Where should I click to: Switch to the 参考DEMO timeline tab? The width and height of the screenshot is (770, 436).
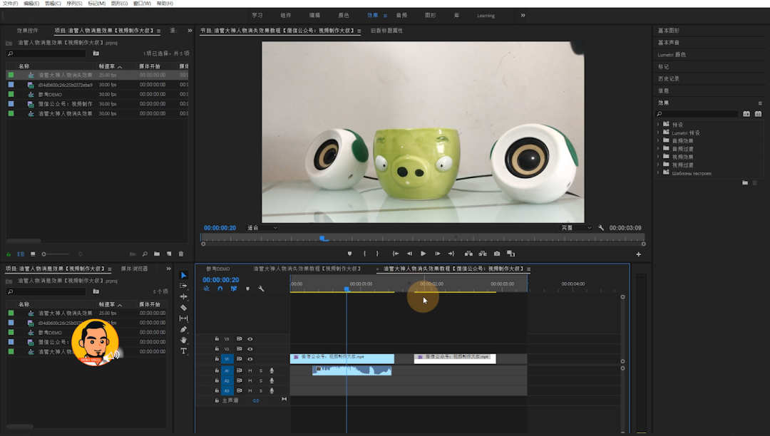pyautogui.click(x=217, y=269)
